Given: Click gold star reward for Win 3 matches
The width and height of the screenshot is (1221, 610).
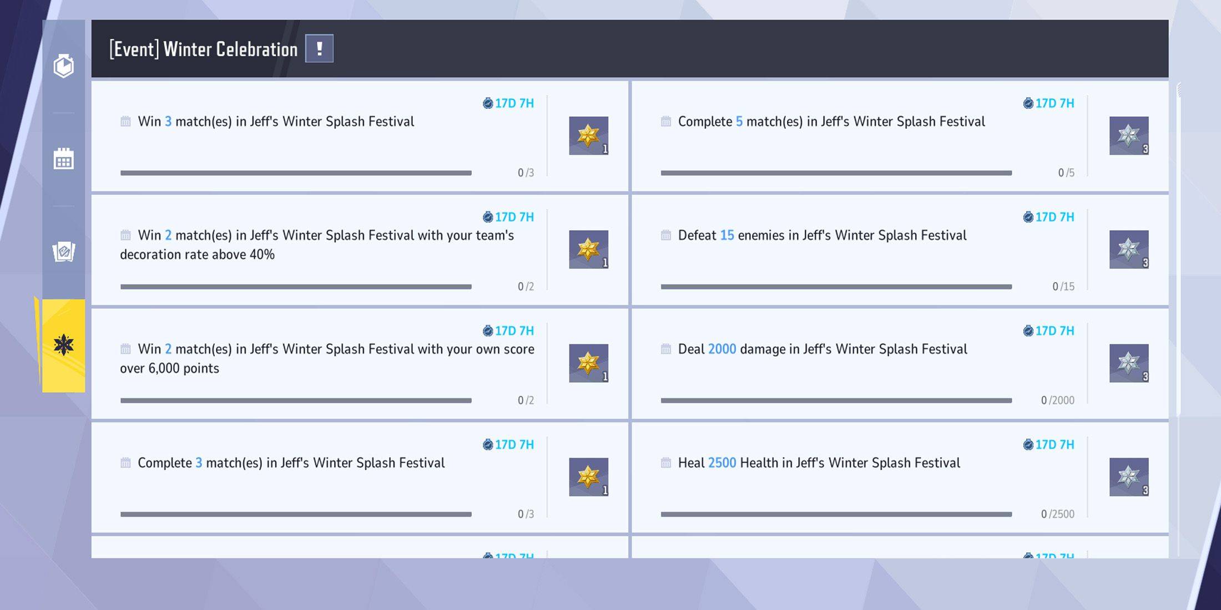Looking at the screenshot, I should [x=588, y=135].
